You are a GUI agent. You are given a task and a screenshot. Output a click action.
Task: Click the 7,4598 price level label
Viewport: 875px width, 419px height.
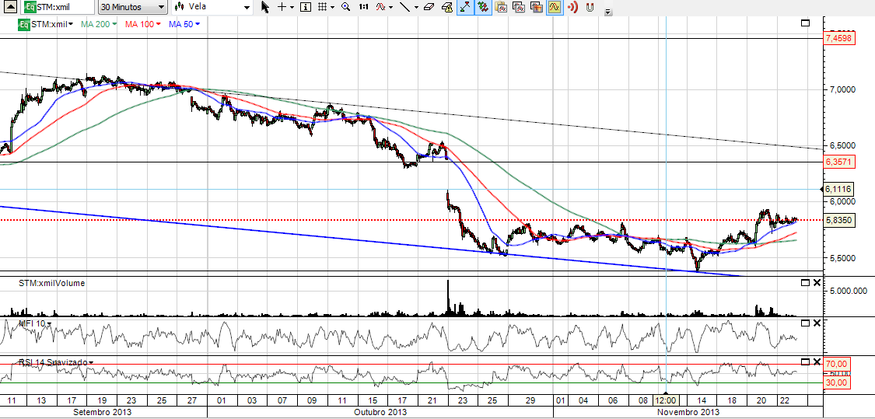click(838, 38)
